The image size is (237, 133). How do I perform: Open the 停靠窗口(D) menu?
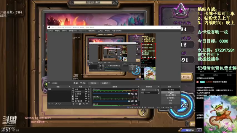point(73,31)
